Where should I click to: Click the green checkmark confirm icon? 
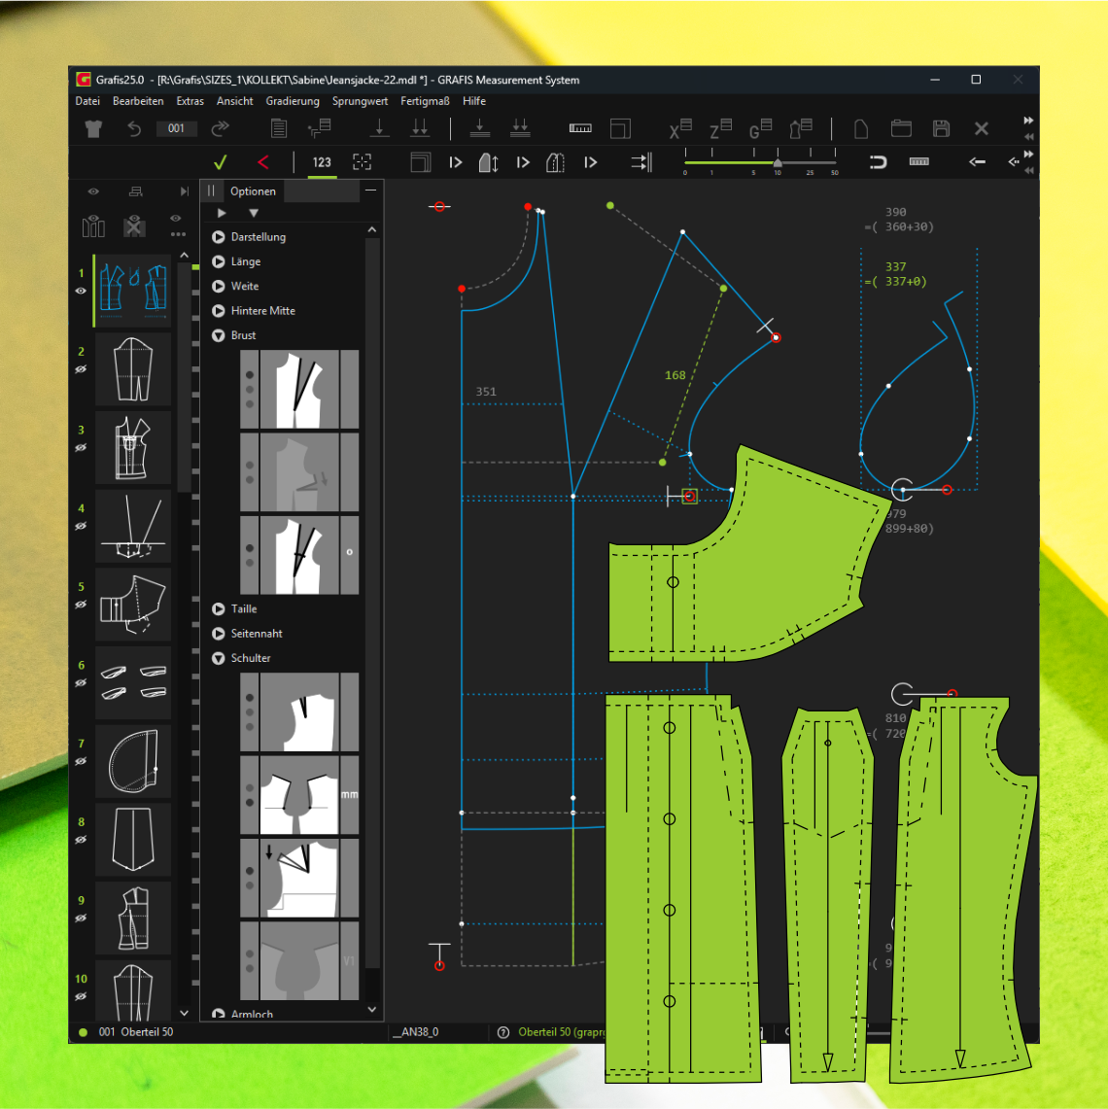pyautogui.click(x=221, y=162)
